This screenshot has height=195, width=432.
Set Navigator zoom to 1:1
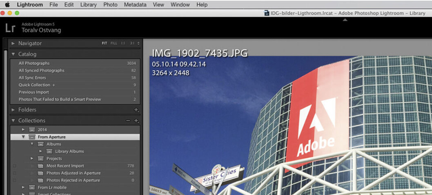123,43
